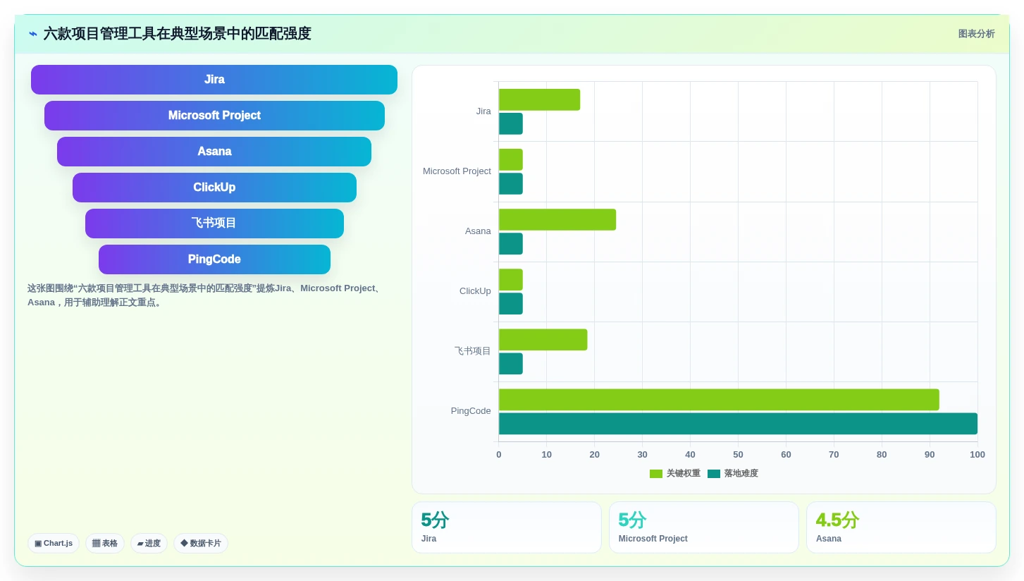Click the 0 x-axis tick label
The image size is (1024, 581).
pyautogui.click(x=499, y=455)
